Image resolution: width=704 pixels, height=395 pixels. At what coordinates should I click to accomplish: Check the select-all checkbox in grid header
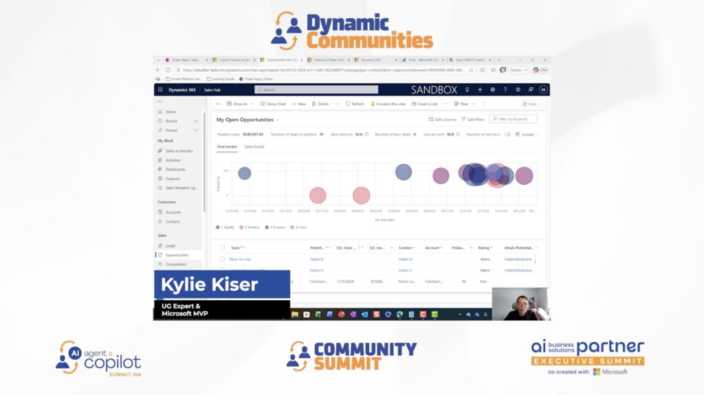pos(222,247)
